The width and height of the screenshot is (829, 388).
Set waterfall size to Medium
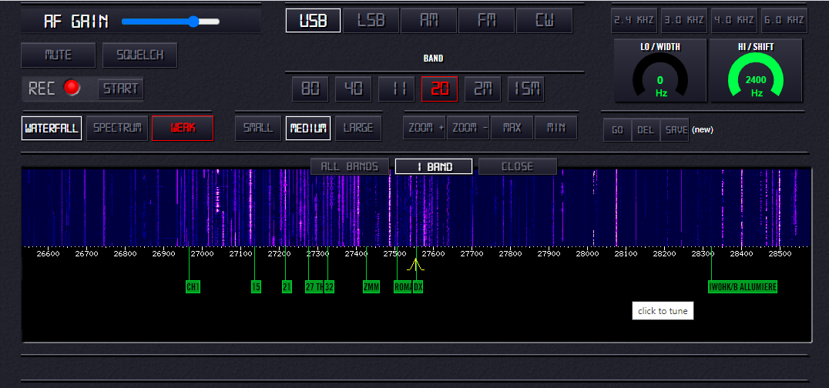point(308,128)
